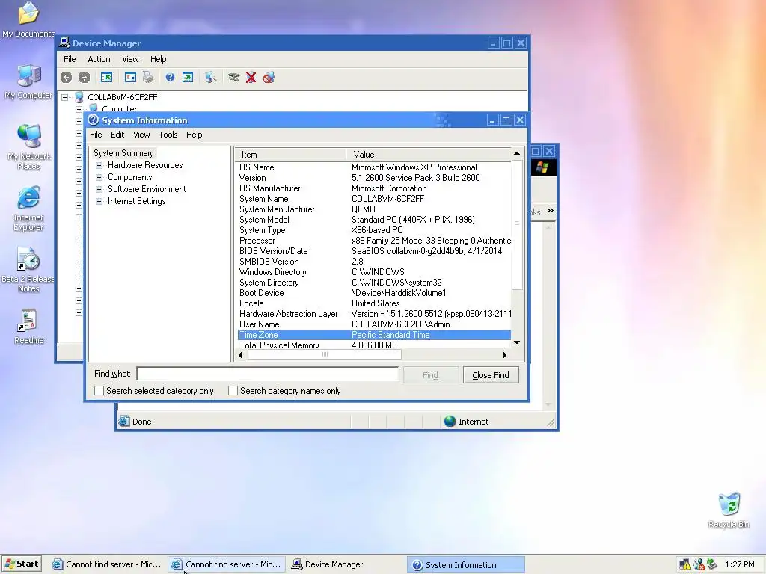Viewport: 766px width, 574px height.
Task: Click the Close Find button
Action: [491, 375]
